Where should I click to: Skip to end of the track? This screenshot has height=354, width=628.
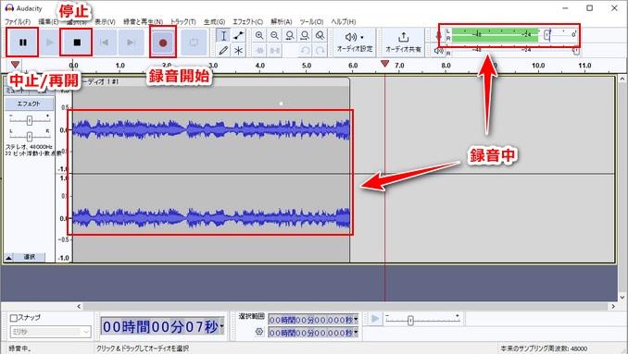131,43
